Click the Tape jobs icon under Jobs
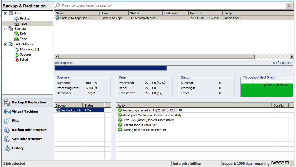The image size is (296, 167). pos(16,23)
